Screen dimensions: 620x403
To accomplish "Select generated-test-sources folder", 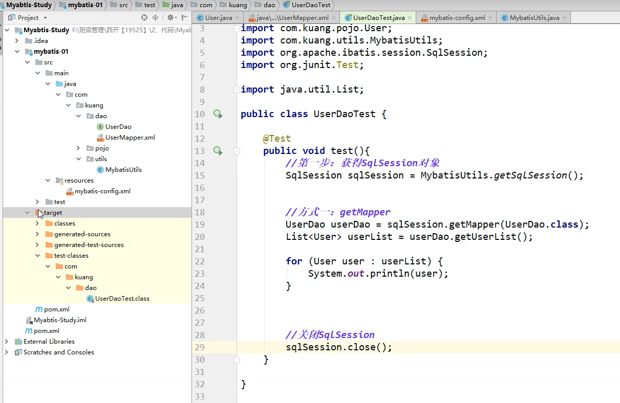I will [x=89, y=245].
